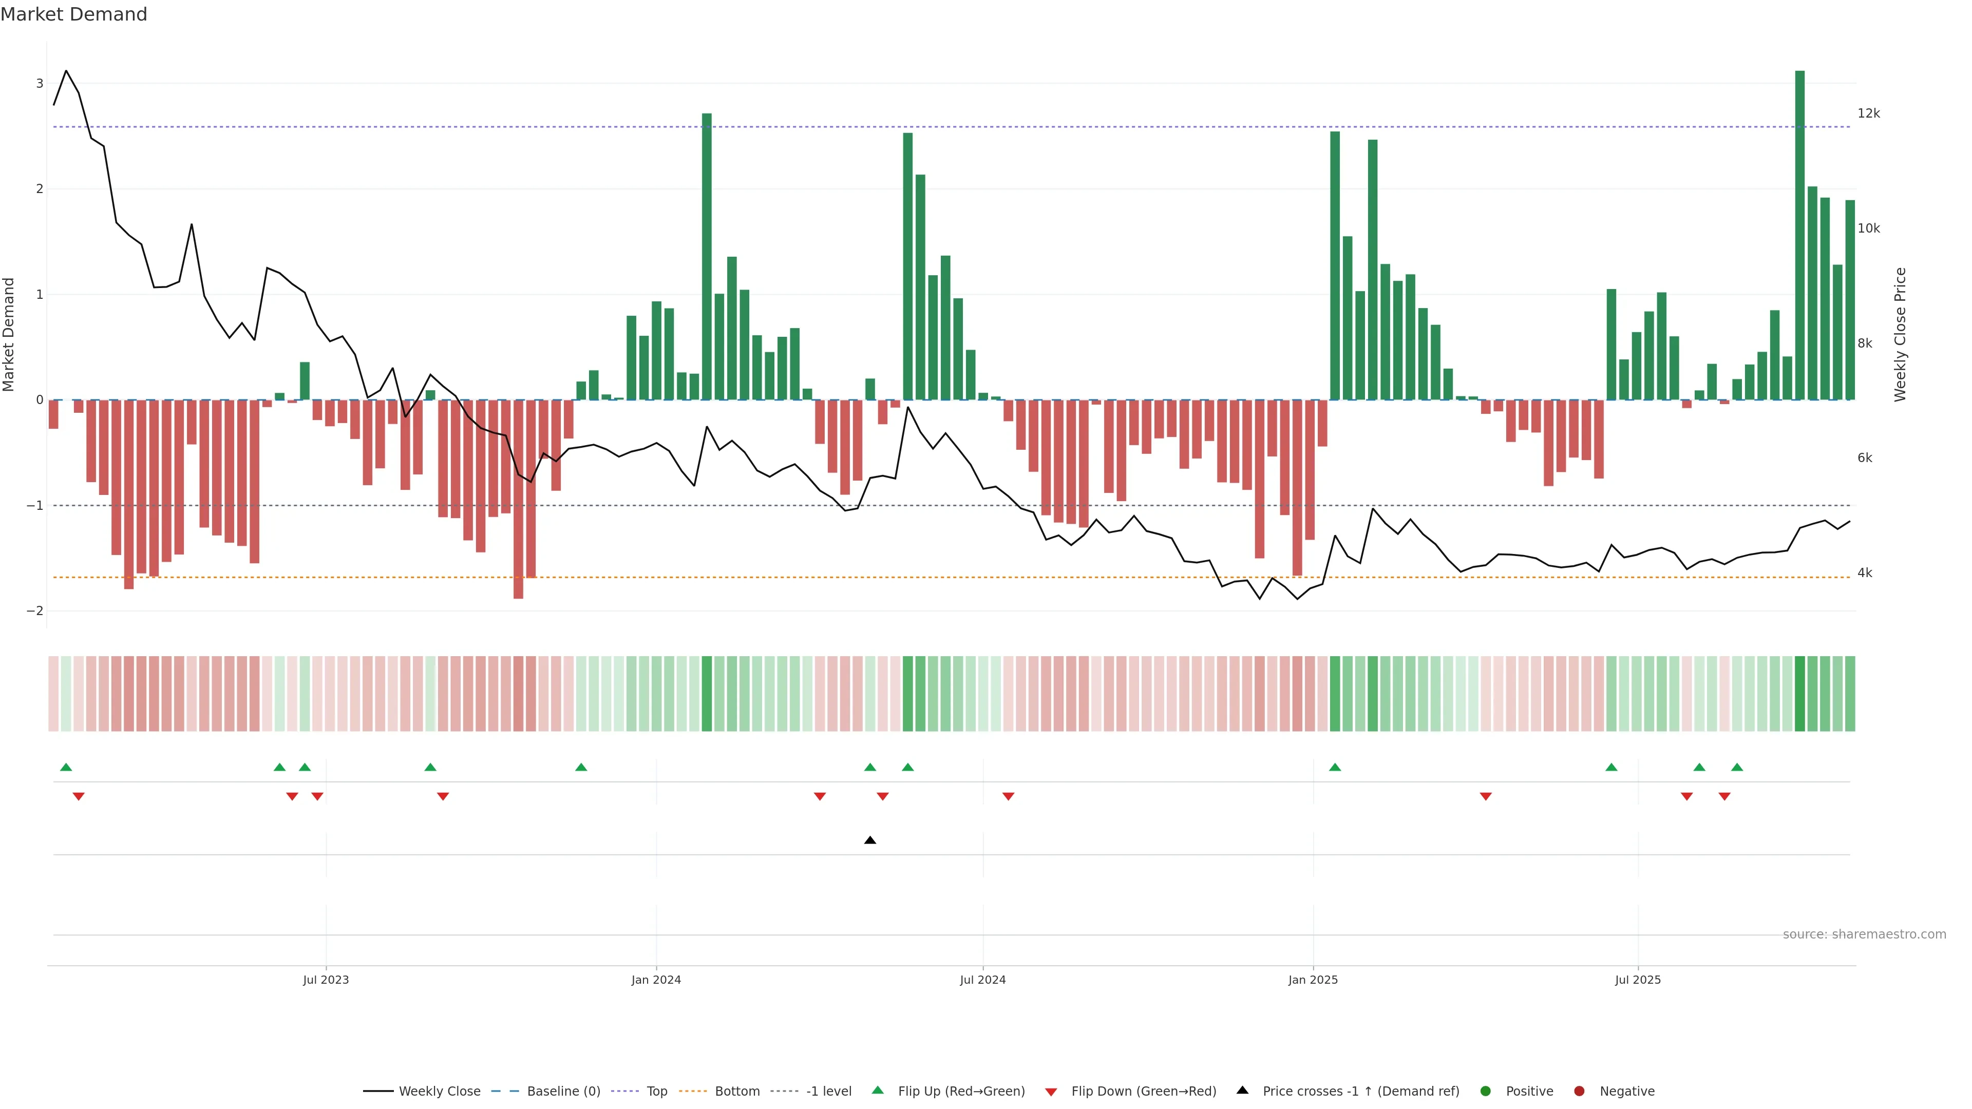Click the Weekly Close Price axis title

[1900, 334]
